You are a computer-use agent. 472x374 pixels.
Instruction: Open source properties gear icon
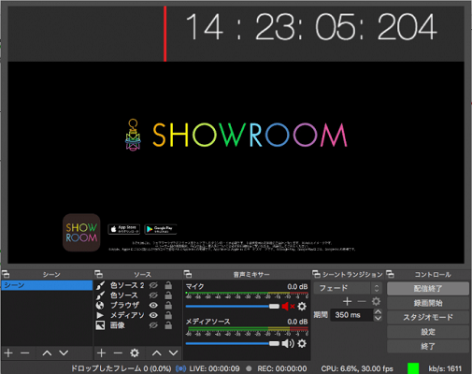click(x=135, y=353)
